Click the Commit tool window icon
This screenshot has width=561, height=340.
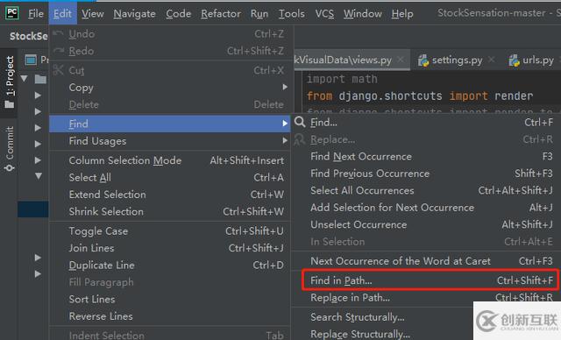[10, 168]
